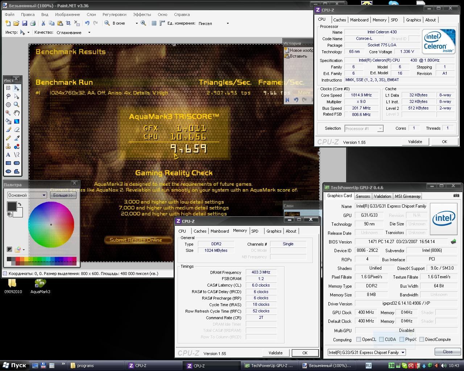Save the image with the floppy icon
This screenshot has width=464, height=371.
click(x=25, y=23)
